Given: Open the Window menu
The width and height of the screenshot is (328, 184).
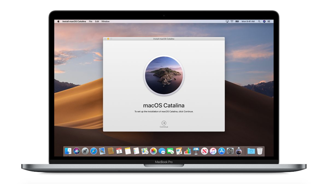Looking at the screenshot, I should pyautogui.click(x=105, y=21).
